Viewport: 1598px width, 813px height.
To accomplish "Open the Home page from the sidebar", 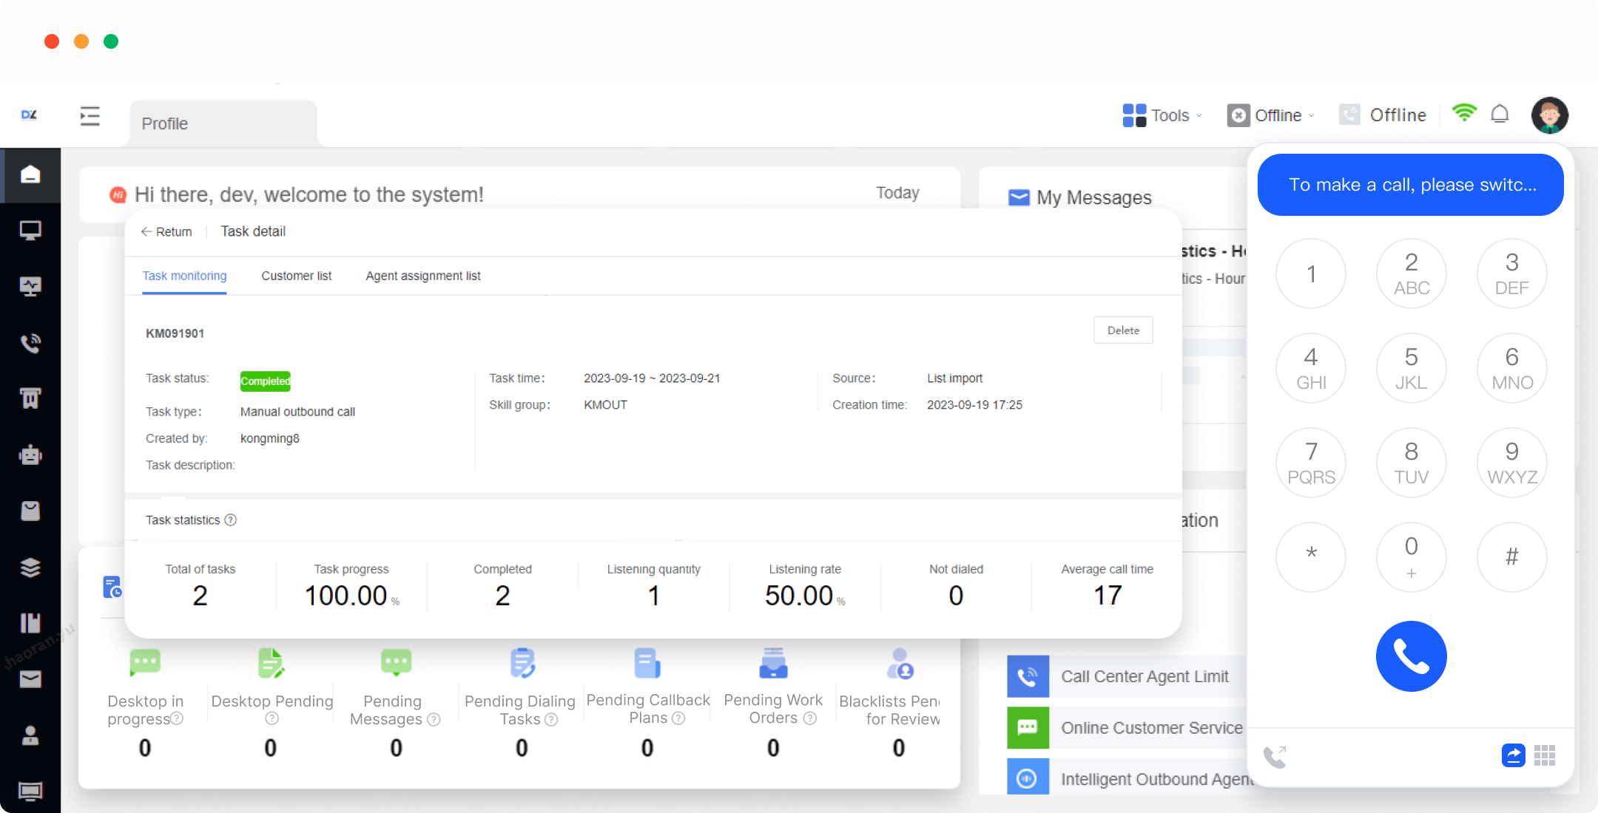I will [30, 175].
